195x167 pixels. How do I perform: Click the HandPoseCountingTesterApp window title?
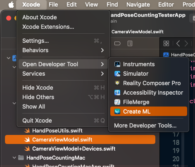pyautogui.click(x=148, y=15)
